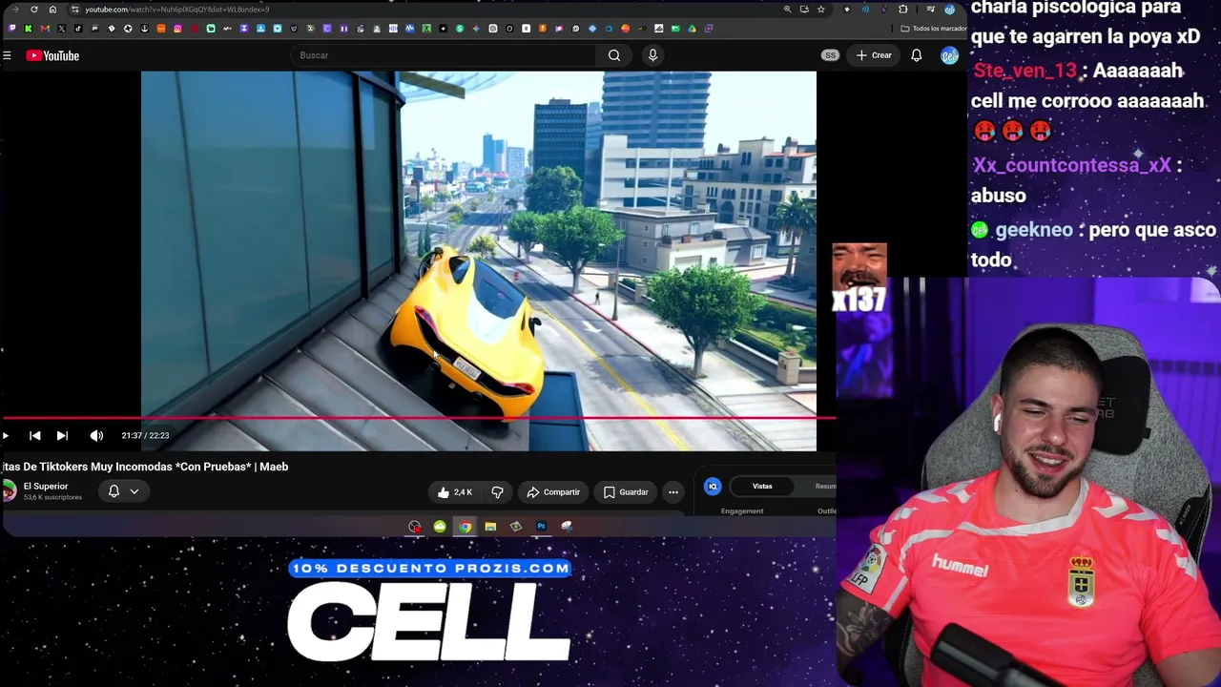Share the video via Compartir
The image size is (1221, 687).
pos(553,492)
